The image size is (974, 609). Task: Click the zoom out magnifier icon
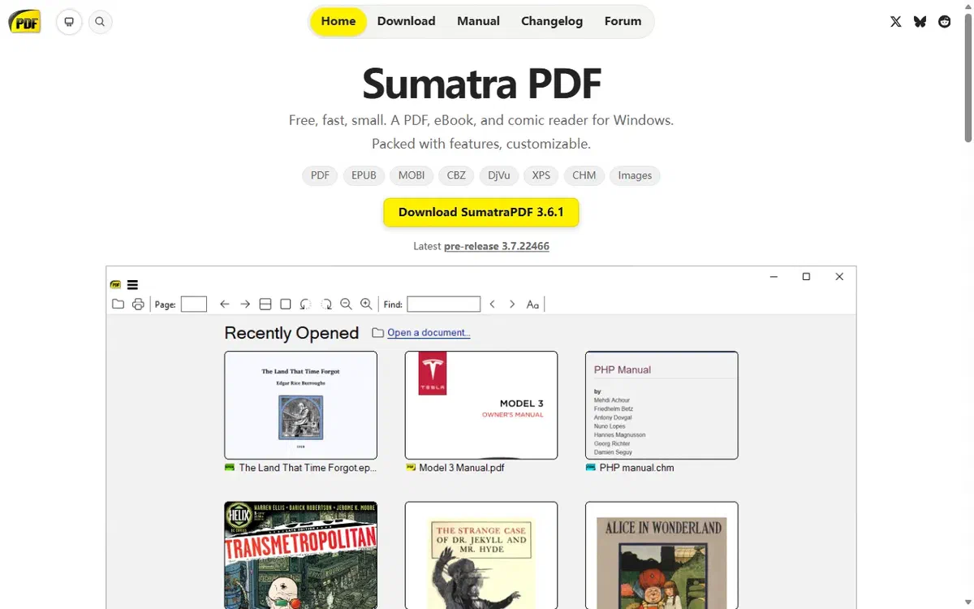coord(346,304)
